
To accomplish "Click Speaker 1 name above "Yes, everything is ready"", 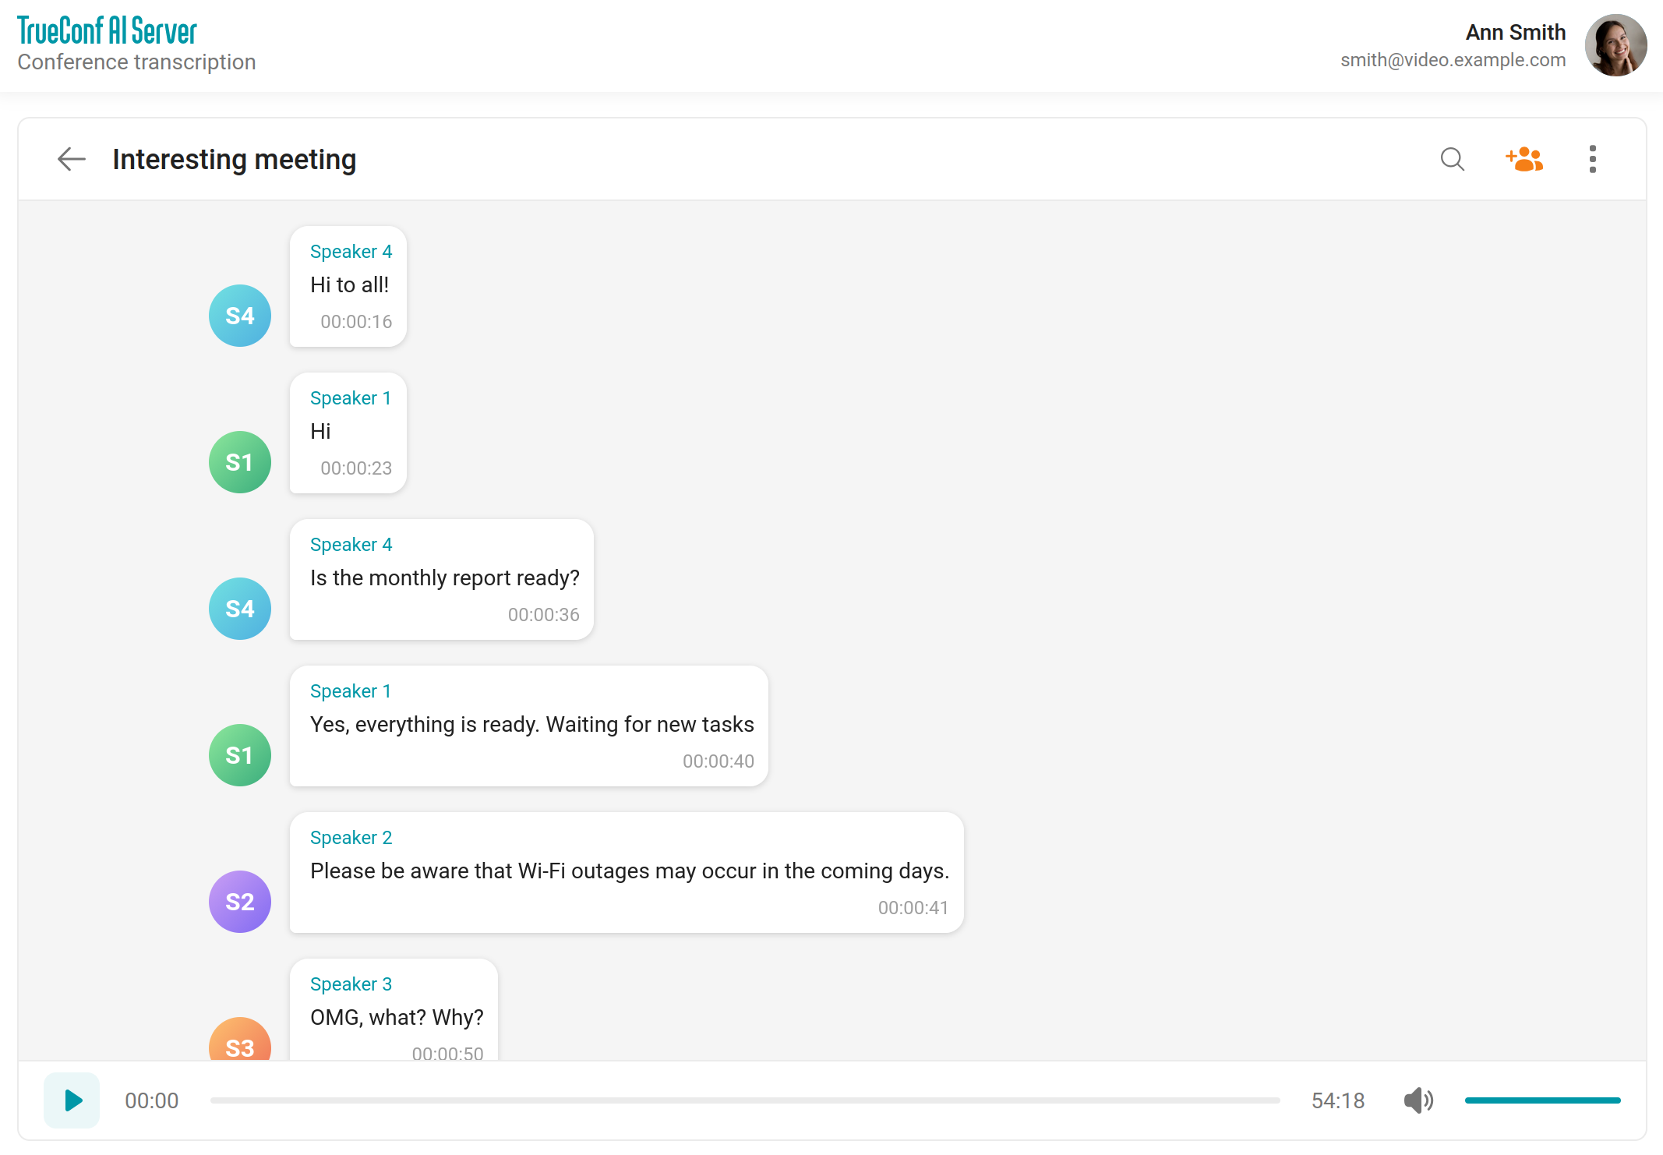I will [x=351, y=691].
